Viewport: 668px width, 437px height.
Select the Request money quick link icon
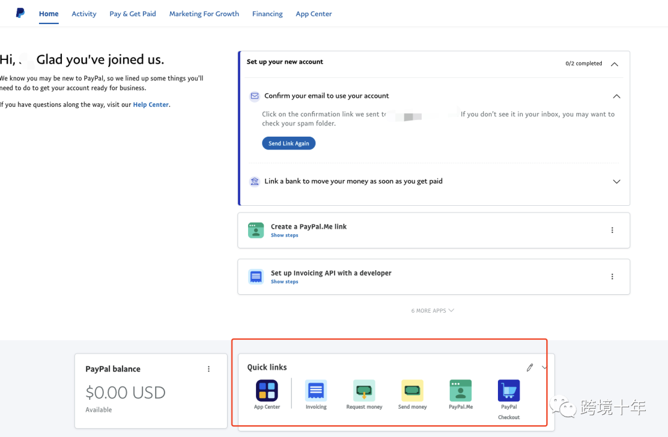point(364,391)
